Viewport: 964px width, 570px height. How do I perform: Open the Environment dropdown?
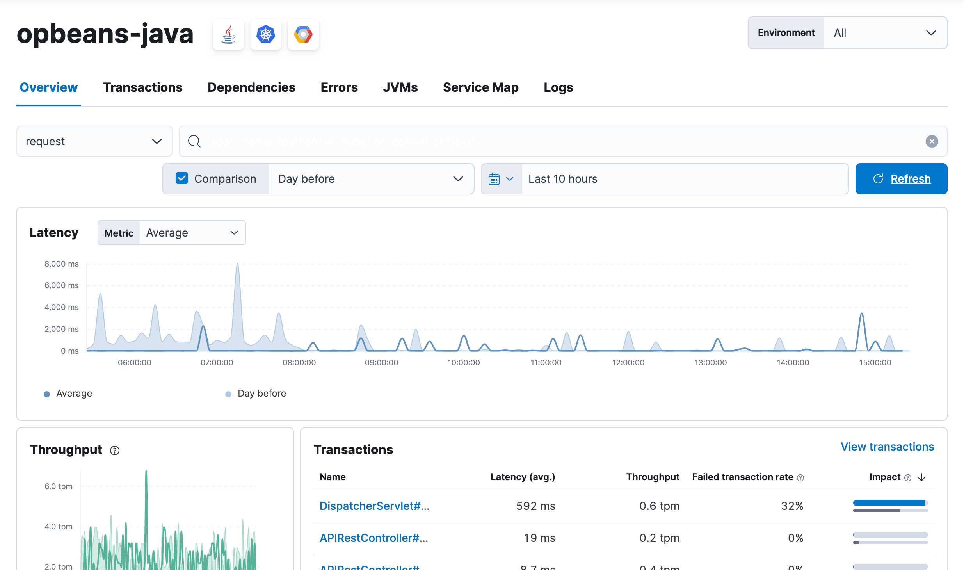[x=885, y=33]
